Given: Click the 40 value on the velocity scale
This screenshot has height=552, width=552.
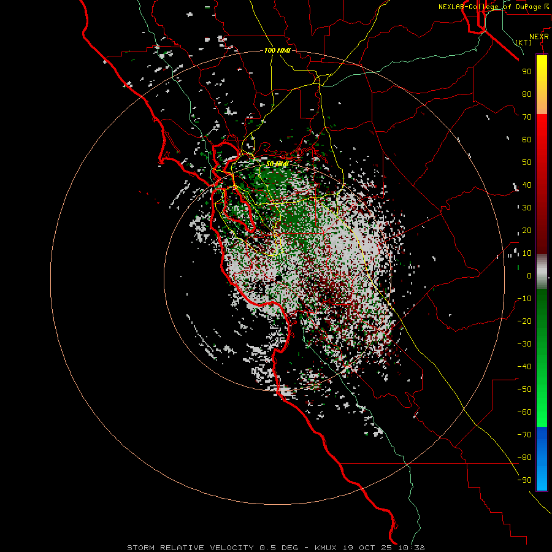Looking at the screenshot, I should (527, 185).
